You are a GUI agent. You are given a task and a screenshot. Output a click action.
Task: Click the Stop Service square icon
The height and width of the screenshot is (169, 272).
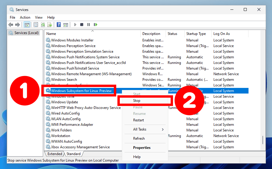[x=82, y=25]
